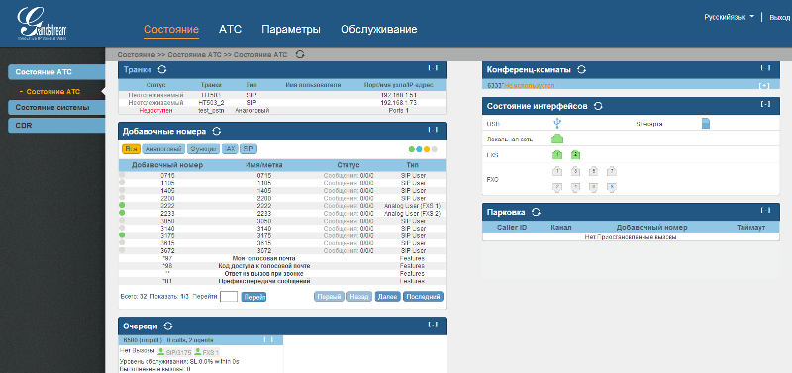Open the Русский язык language dropdown
Screen dimensions: 792x373
tap(730, 17)
